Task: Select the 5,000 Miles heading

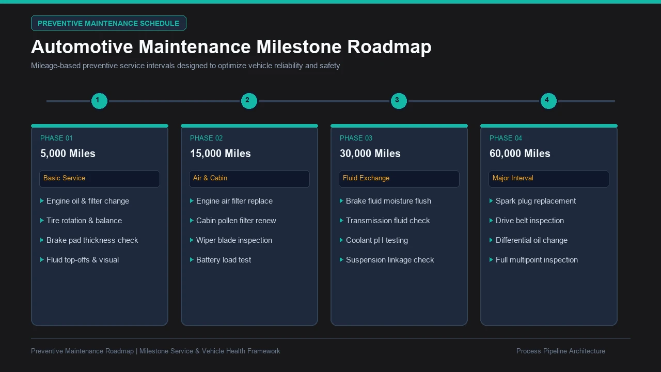Action: click(x=68, y=153)
